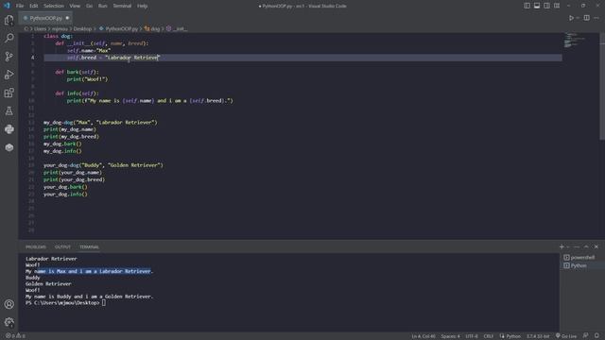
Task: Click the minimap code overview
Action: pyautogui.click(x=575, y=40)
